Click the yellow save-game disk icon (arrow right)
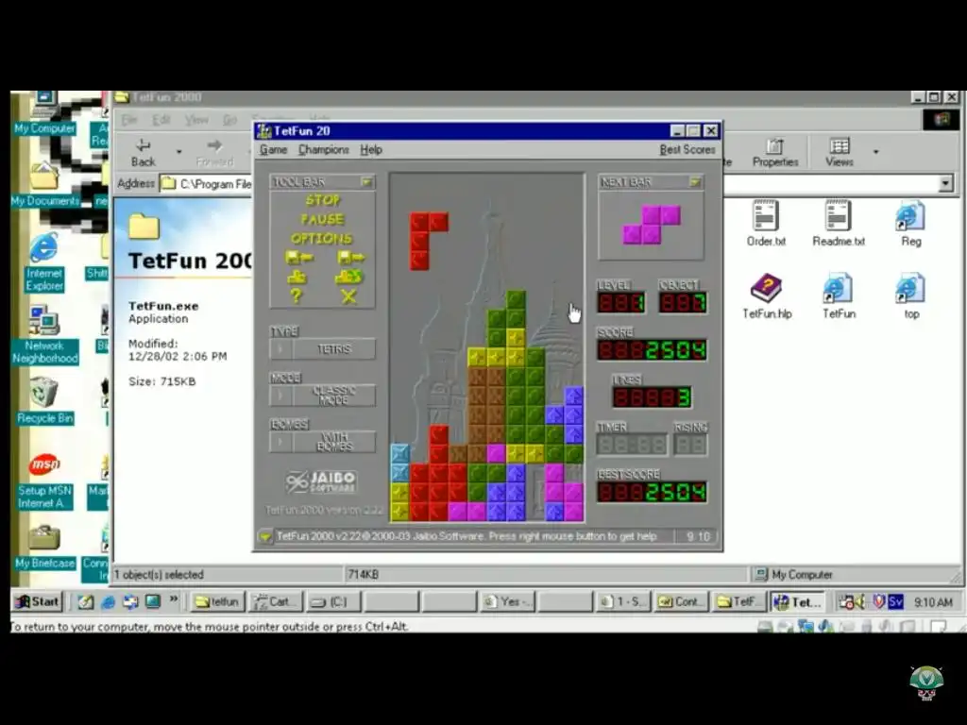Screen dimensions: 967x725 click(350, 258)
